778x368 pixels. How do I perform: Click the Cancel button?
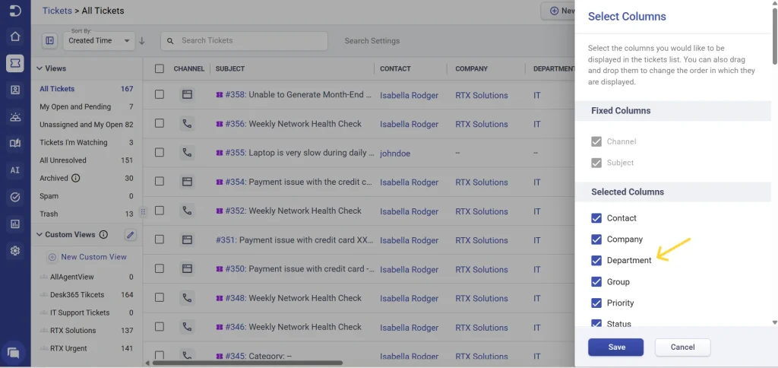click(x=682, y=347)
